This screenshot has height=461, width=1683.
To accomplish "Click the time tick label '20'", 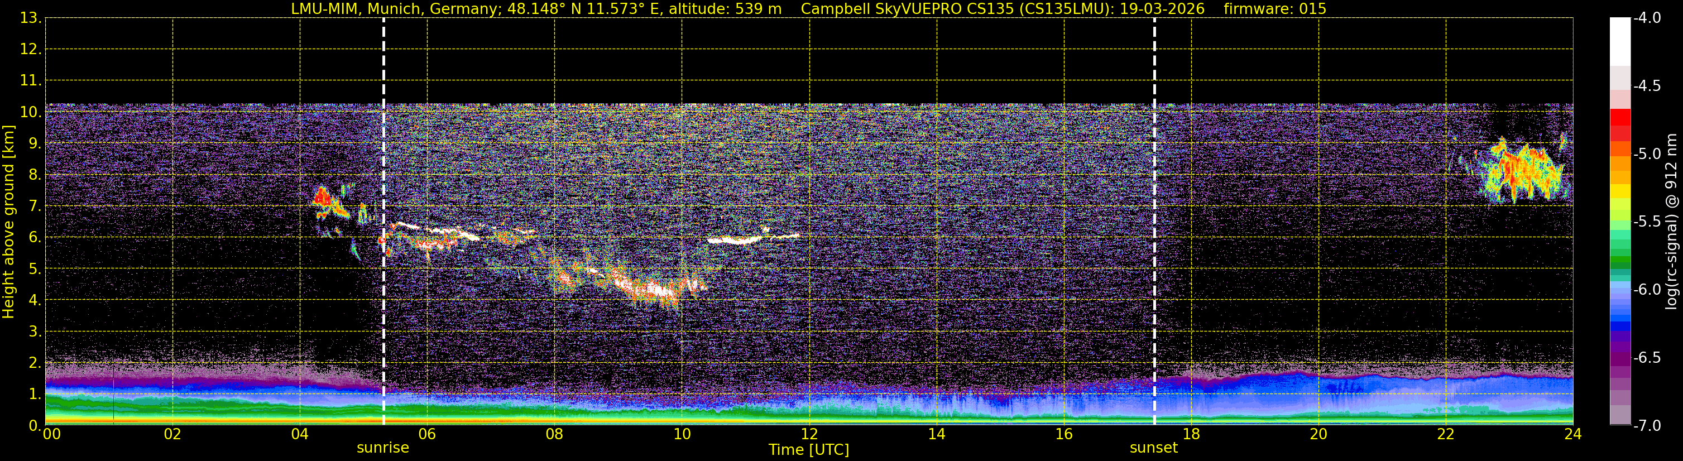I will [x=1318, y=434].
